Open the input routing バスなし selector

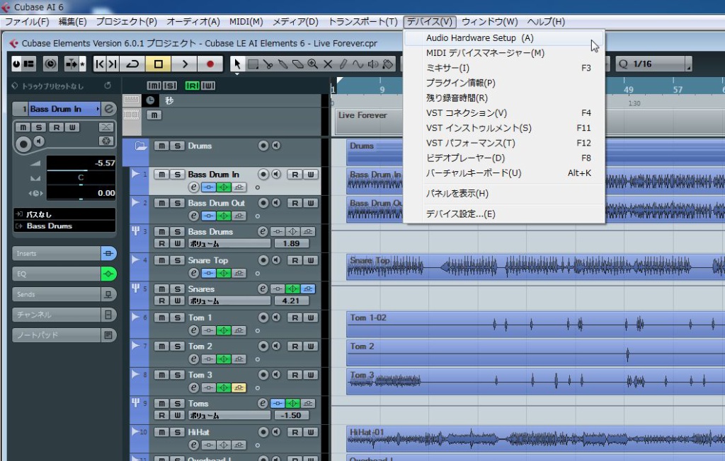pyautogui.click(x=64, y=214)
